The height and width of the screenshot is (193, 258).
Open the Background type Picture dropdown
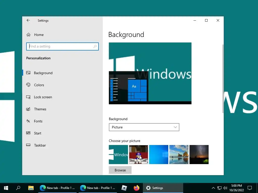(144, 127)
